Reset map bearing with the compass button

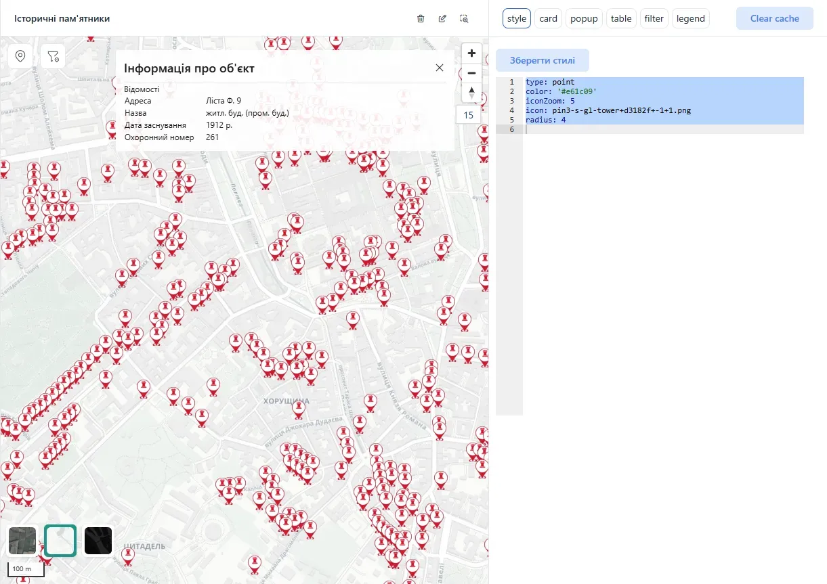pos(472,92)
